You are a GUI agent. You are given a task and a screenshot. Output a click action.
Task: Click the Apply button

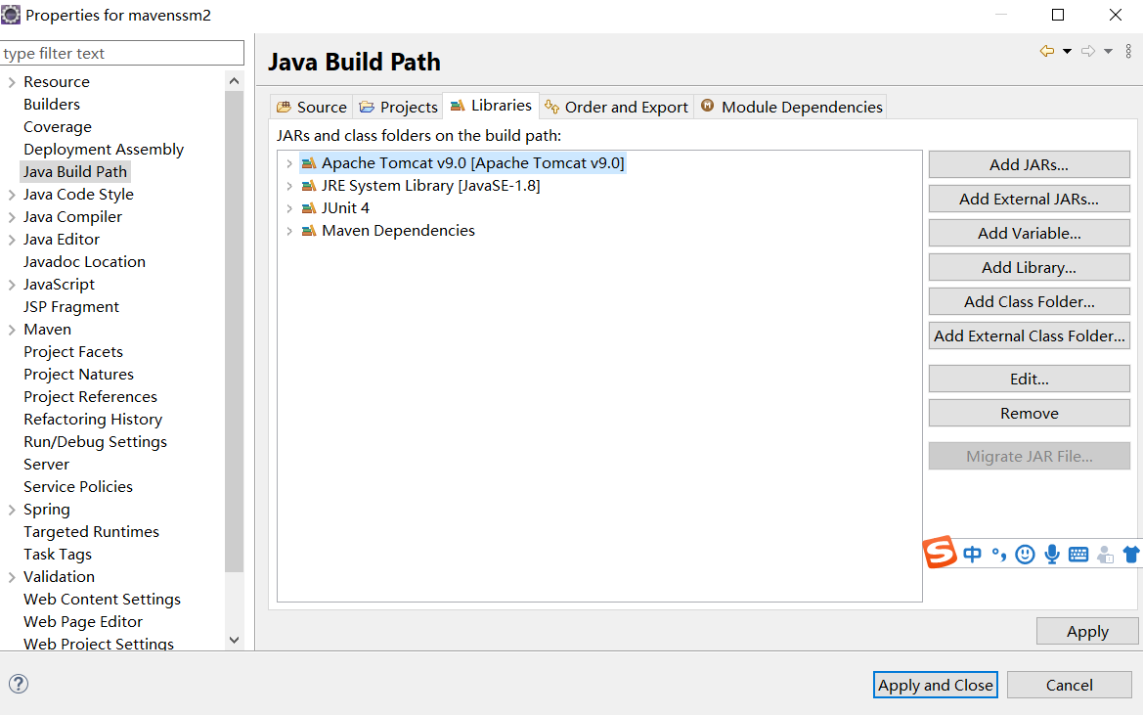[1087, 631]
